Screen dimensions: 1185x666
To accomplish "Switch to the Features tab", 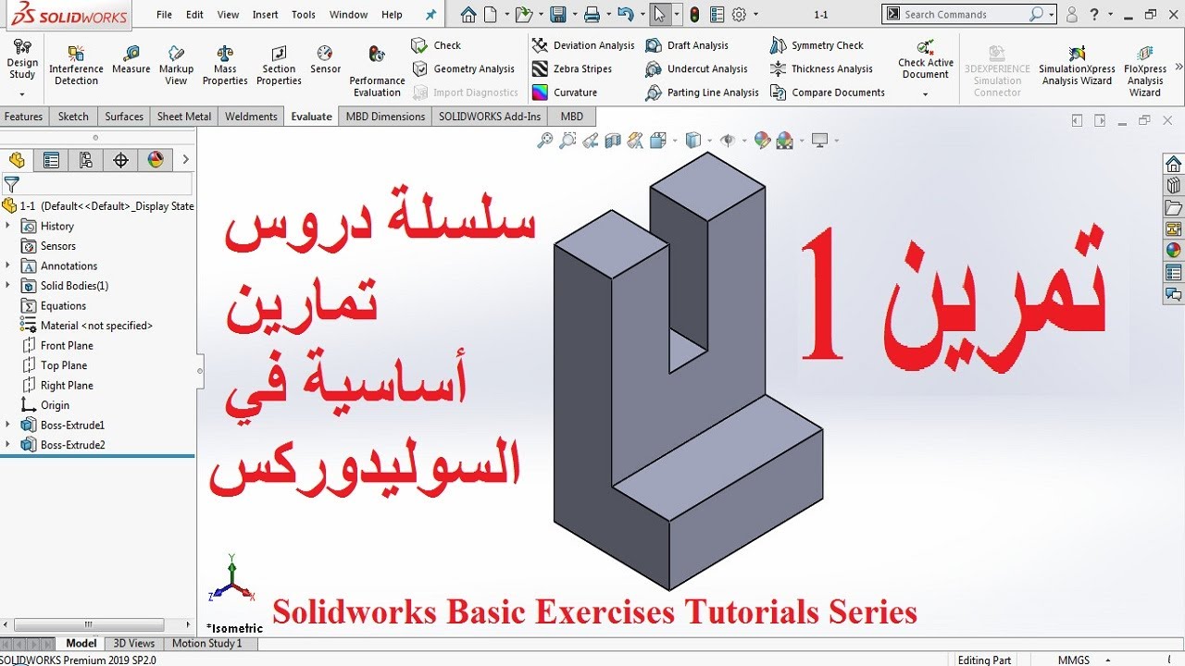I will coord(23,117).
